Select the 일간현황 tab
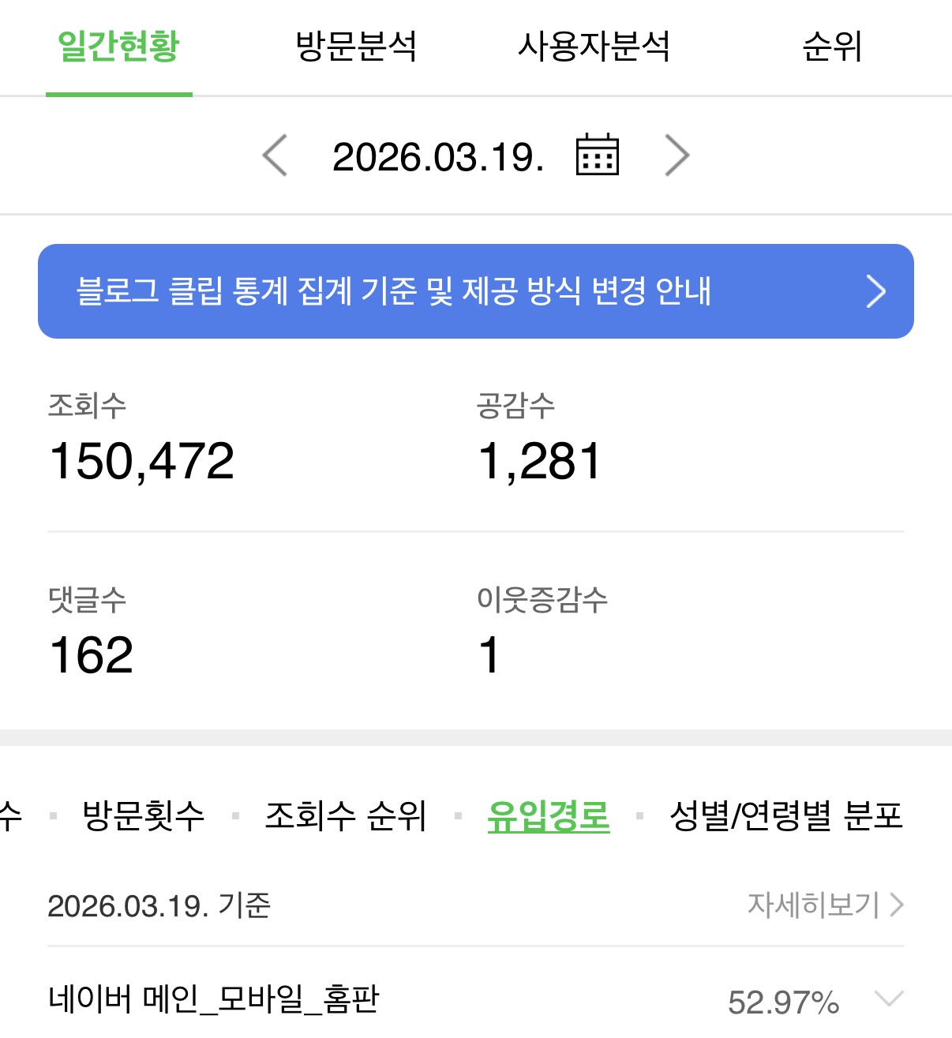This screenshot has height=1038, width=952. [x=119, y=46]
